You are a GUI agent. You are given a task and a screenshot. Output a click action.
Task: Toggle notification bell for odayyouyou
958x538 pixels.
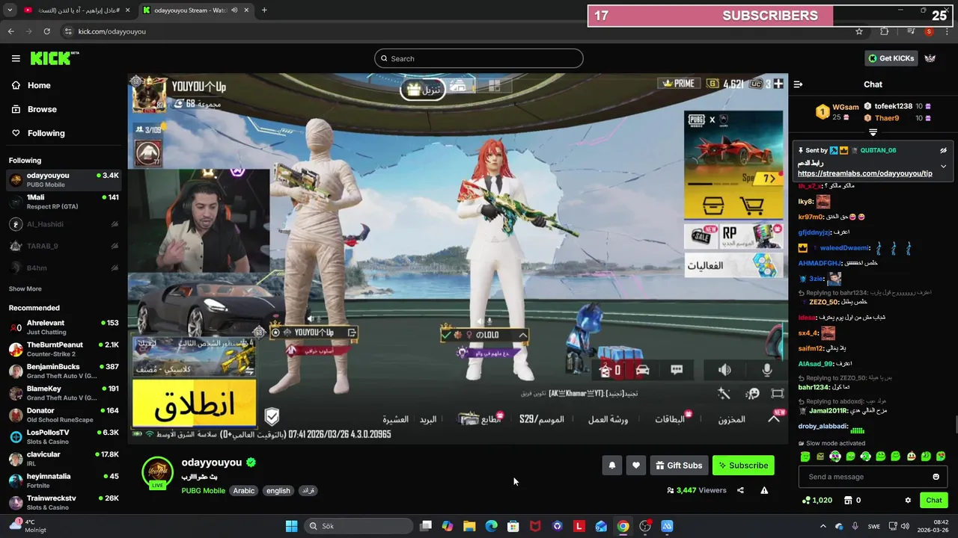click(x=611, y=466)
